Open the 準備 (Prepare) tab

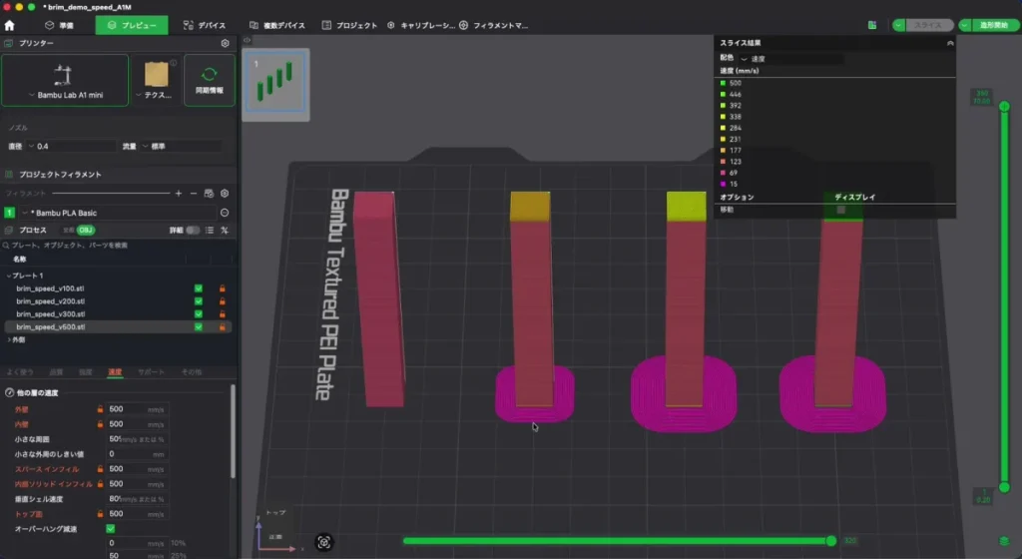(59, 25)
